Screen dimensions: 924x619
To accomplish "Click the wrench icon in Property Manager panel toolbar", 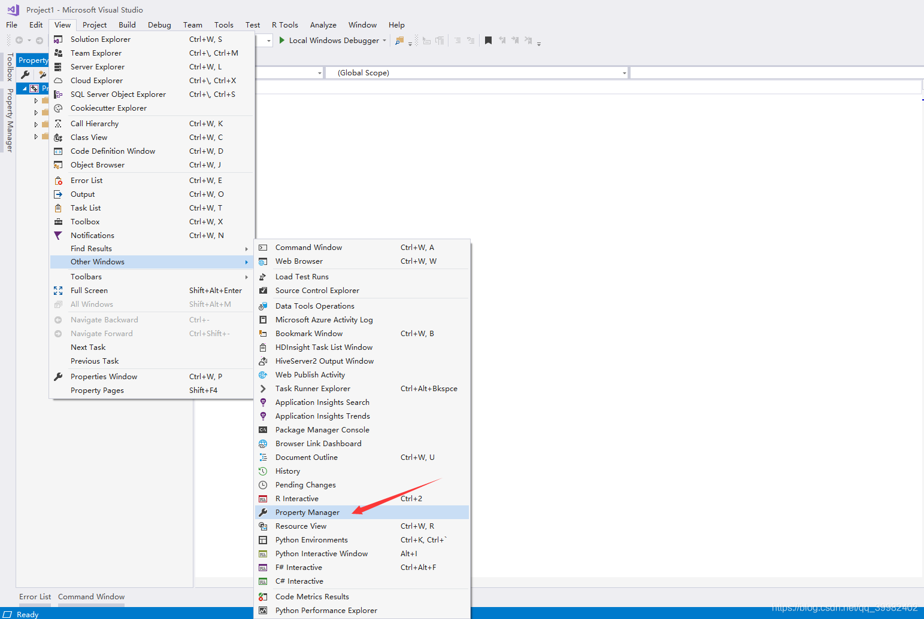I will pyautogui.click(x=25, y=75).
